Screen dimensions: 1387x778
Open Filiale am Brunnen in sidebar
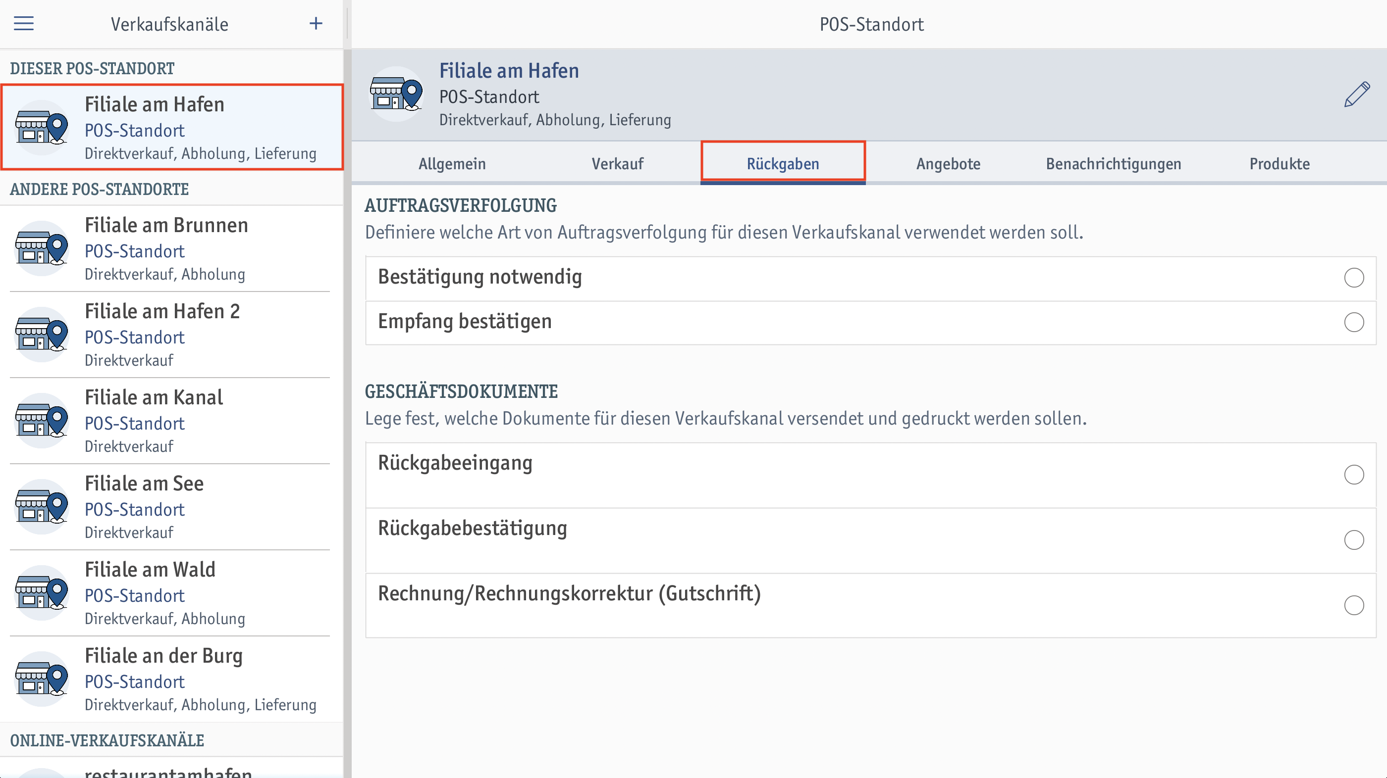click(171, 248)
